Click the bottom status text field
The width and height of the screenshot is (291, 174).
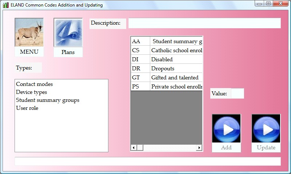click(x=147, y=161)
